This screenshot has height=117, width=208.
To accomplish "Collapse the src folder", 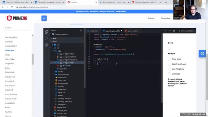I will [x=53, y=48].
